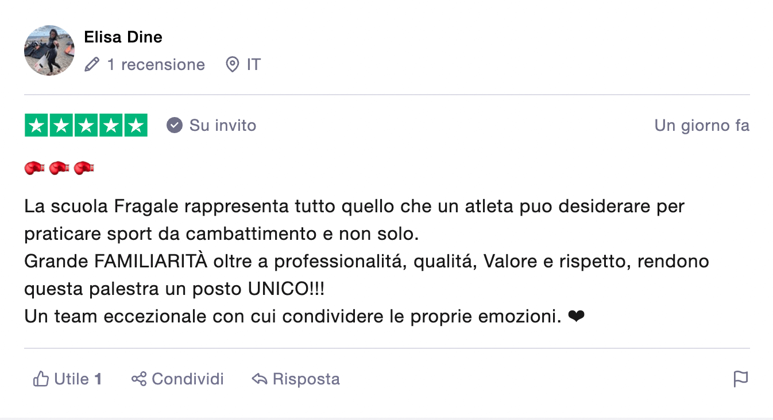Click the location pin icon beside IT
The width and height of the screenshot is (773, 420).
(233, 64)
